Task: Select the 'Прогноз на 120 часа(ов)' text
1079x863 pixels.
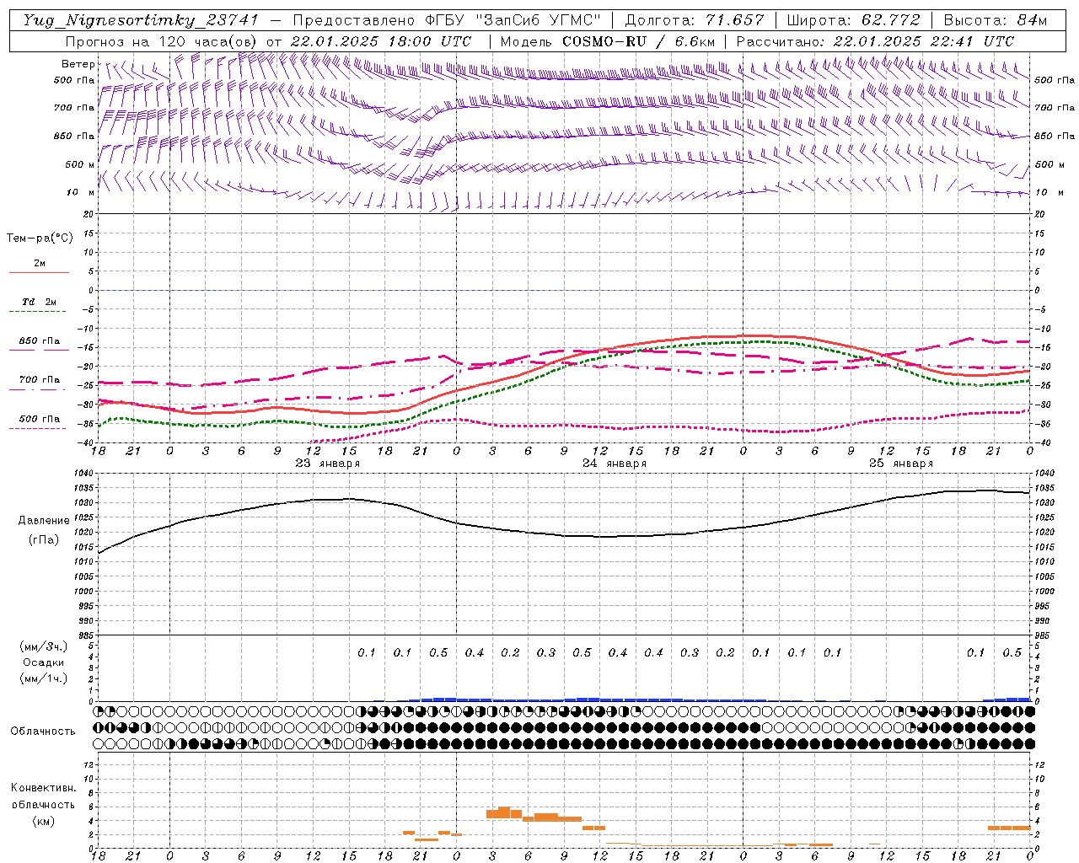Action: point(163,41)
